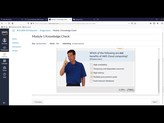
Task: Click the 'an external tool' text
Action: click(x=78, y=44)
